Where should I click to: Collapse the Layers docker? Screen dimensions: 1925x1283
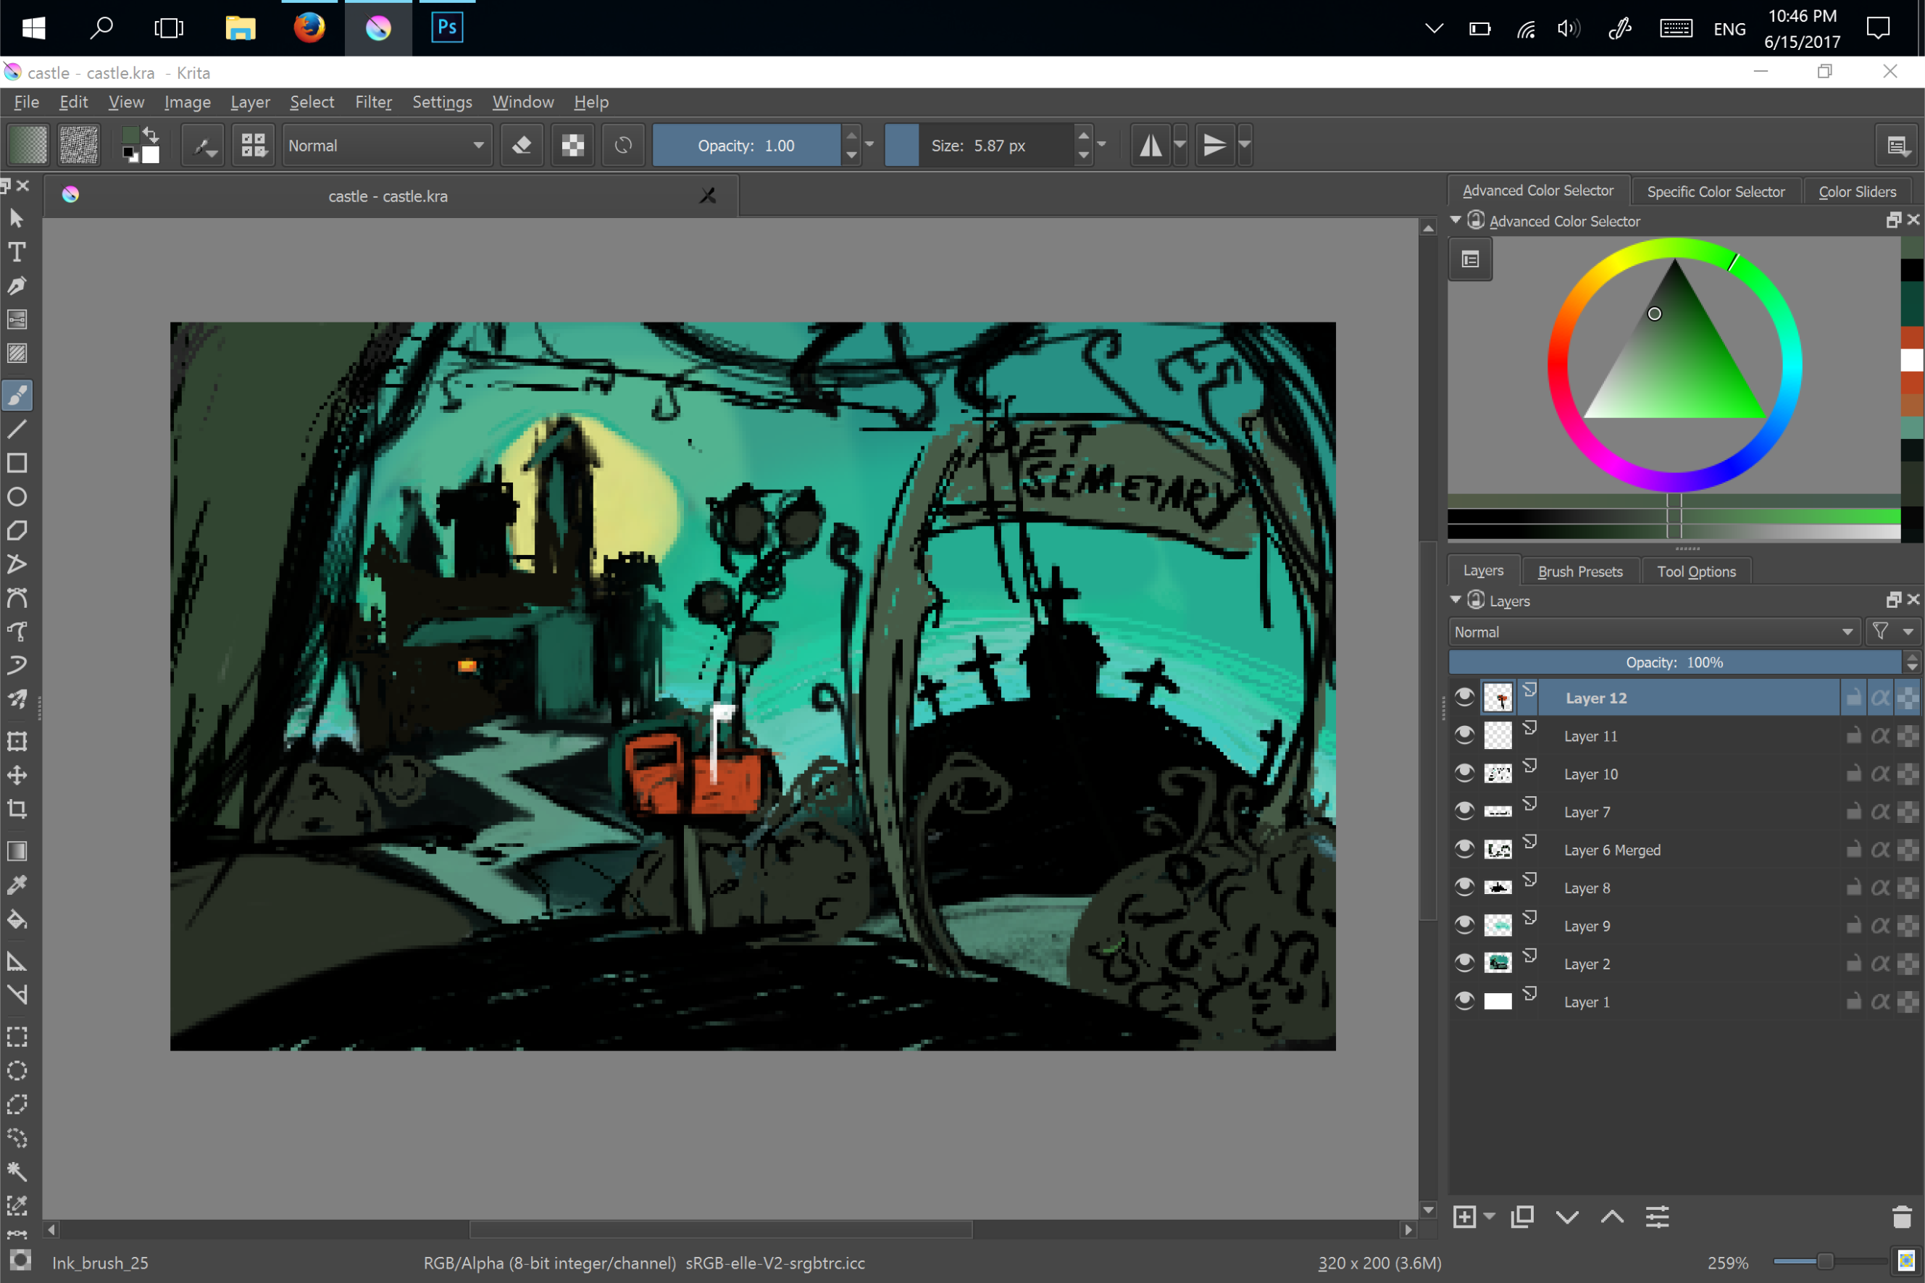pos(1456,600)
